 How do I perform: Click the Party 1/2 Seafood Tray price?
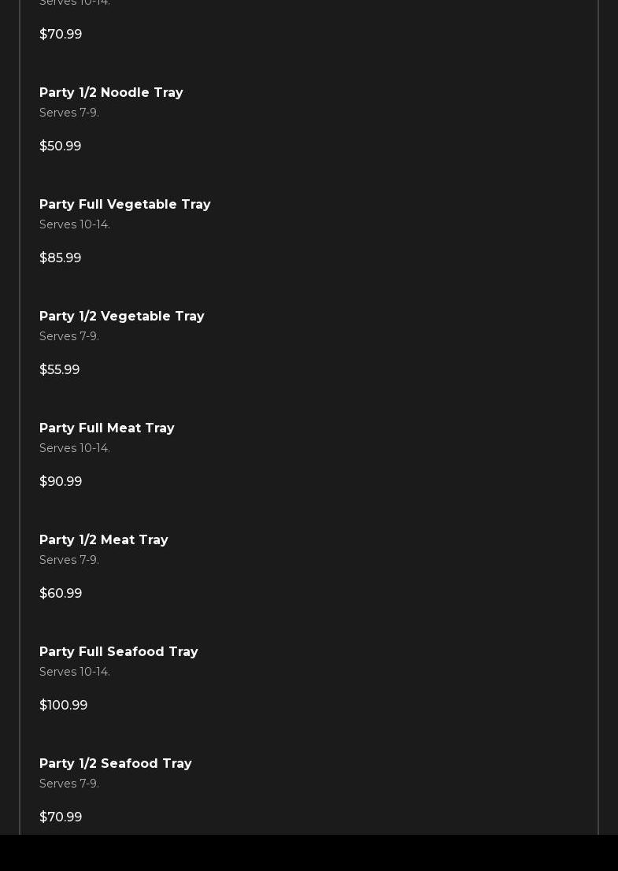tap(61, 817)
